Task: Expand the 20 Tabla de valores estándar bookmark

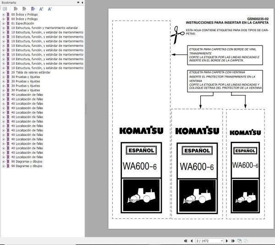Action: (4, 72)
